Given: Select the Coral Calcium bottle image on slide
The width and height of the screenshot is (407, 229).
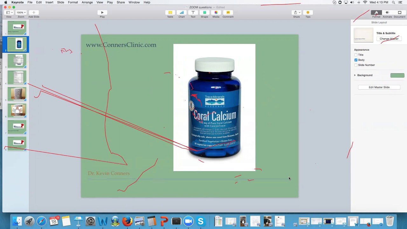Looking at the screenshot, I should coord(214,108).
